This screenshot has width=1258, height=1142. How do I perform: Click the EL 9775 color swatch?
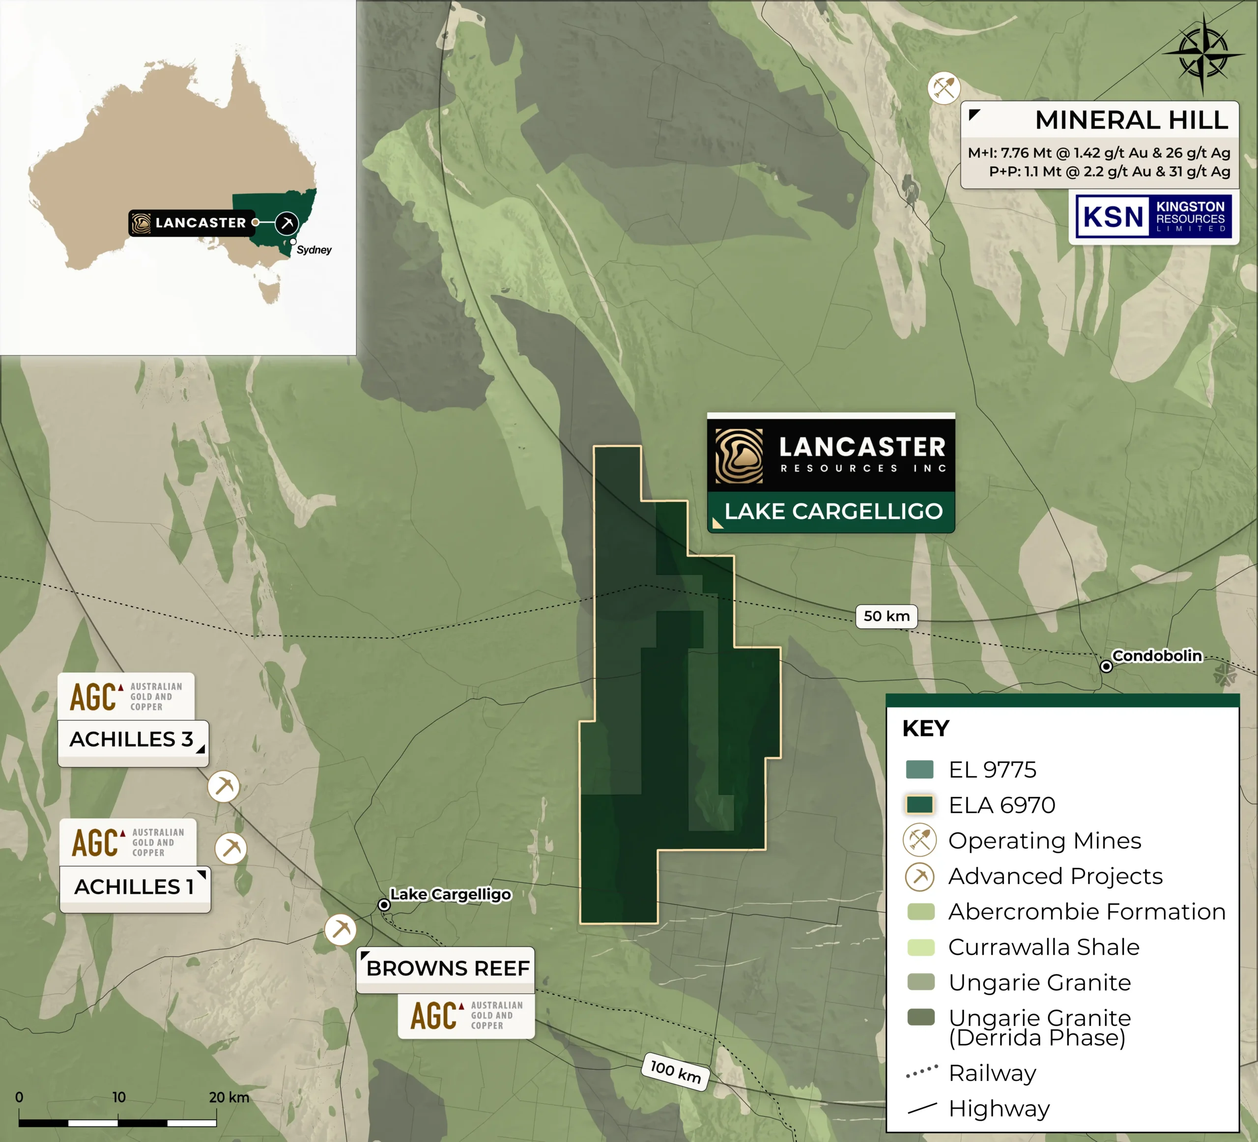920,770
